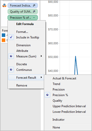92x131 pixels.
Task: Open the Format... menu entry
Action: click(22, 32)
